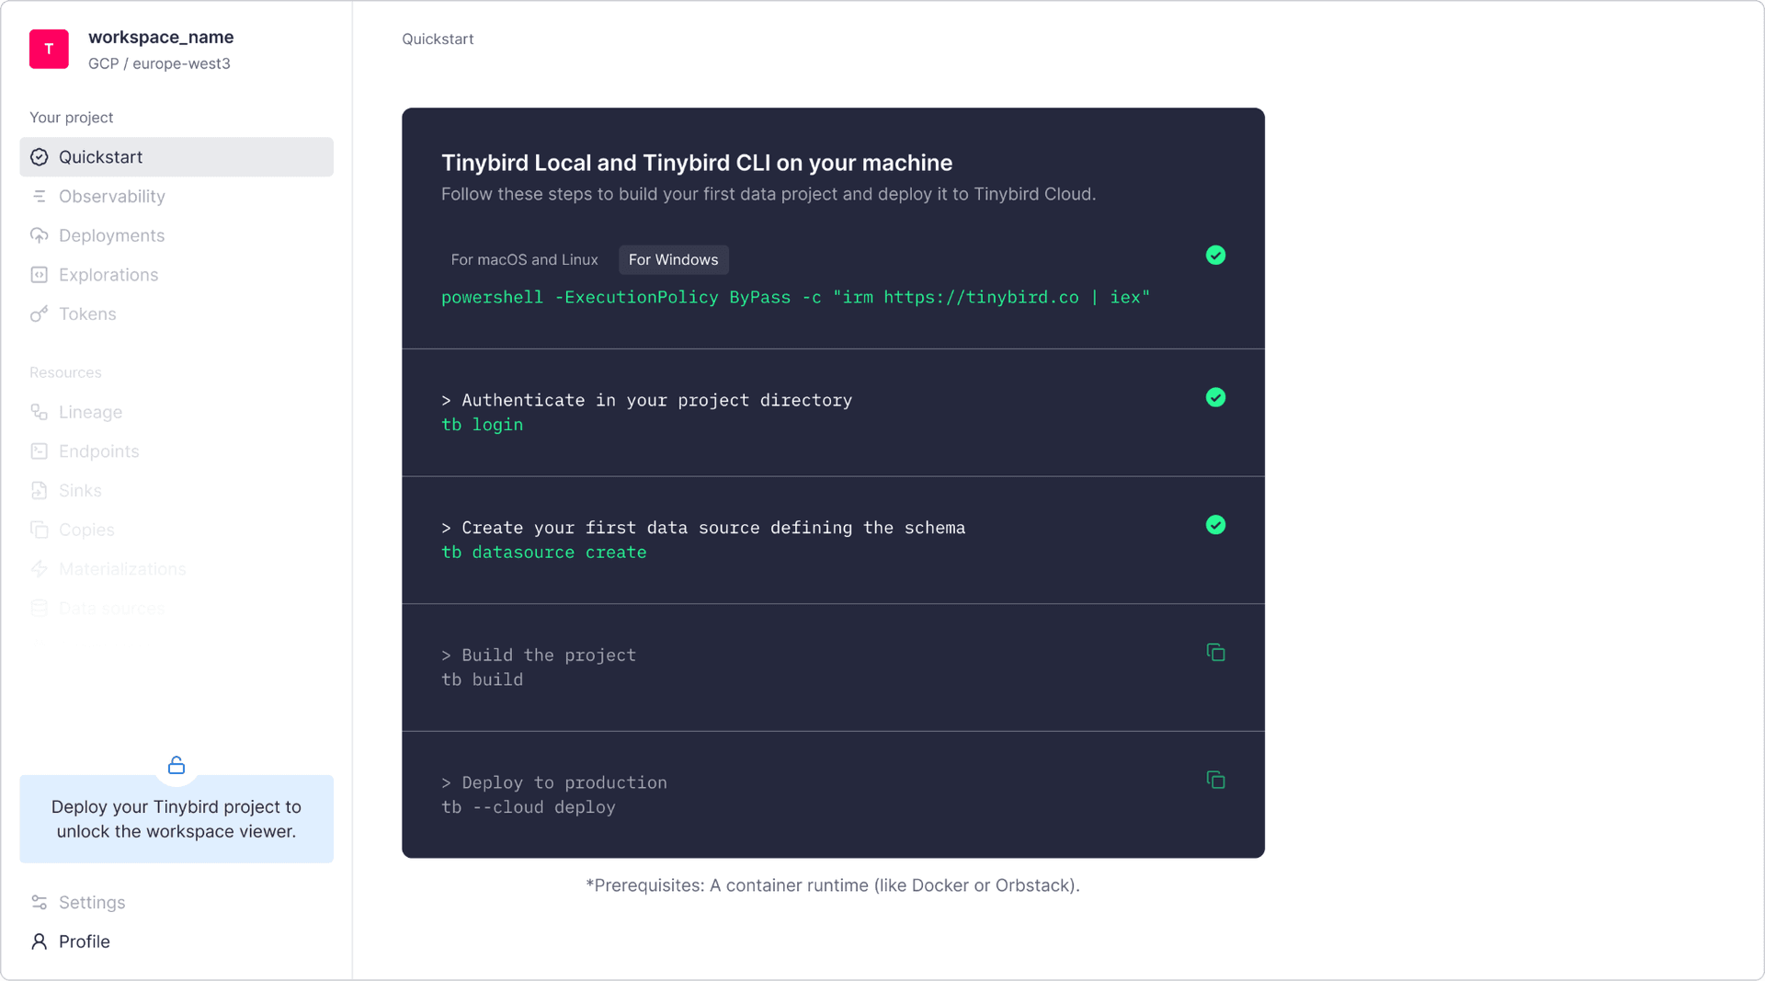Click the install command completion checkmark
1765x981 pixels.
(1215, 255)
